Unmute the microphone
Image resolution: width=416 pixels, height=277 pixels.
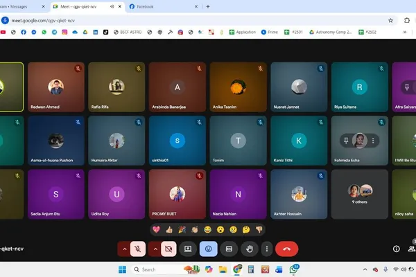138,249
